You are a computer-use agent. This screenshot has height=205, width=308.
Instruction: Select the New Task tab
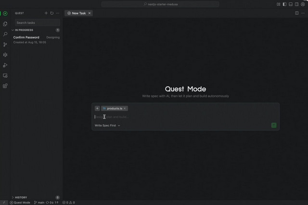pos(78,13)
